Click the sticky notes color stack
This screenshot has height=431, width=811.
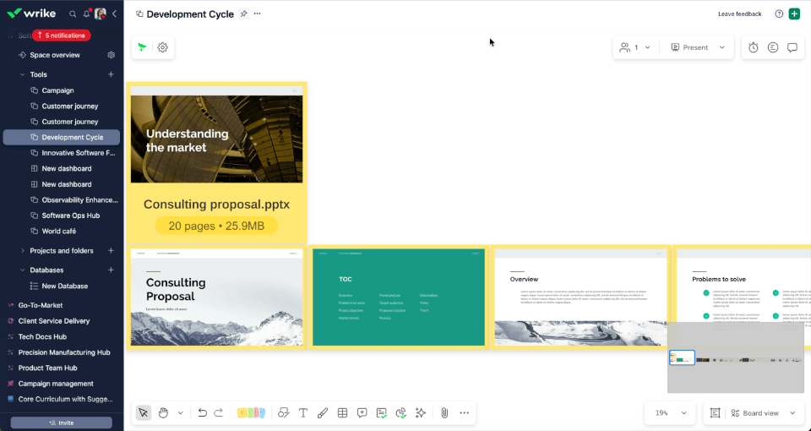pyautogui.click(x=251, y=413)
